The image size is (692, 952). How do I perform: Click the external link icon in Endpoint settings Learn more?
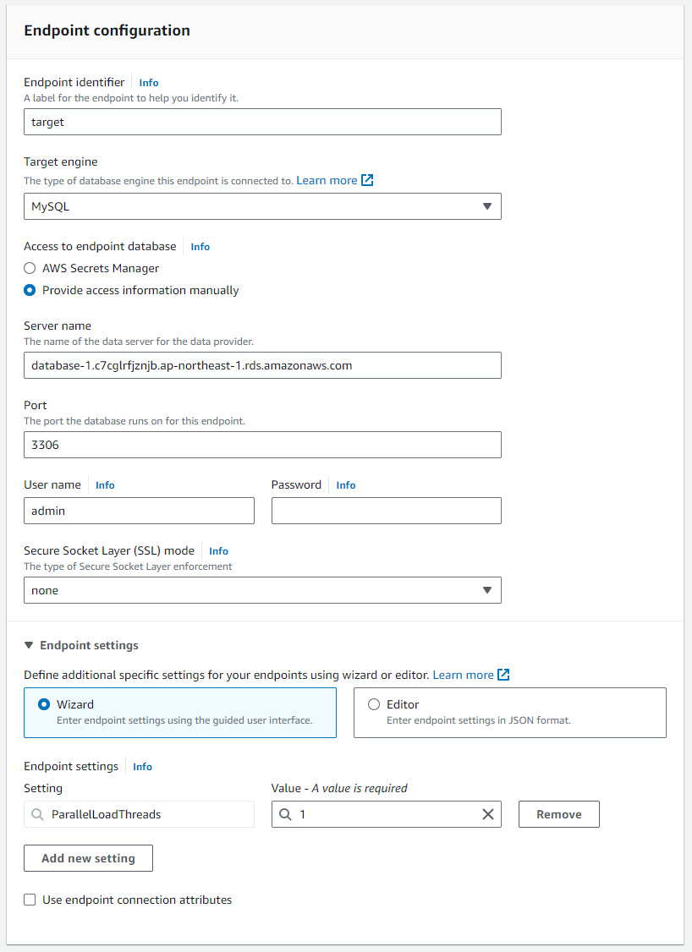point(503,675)
